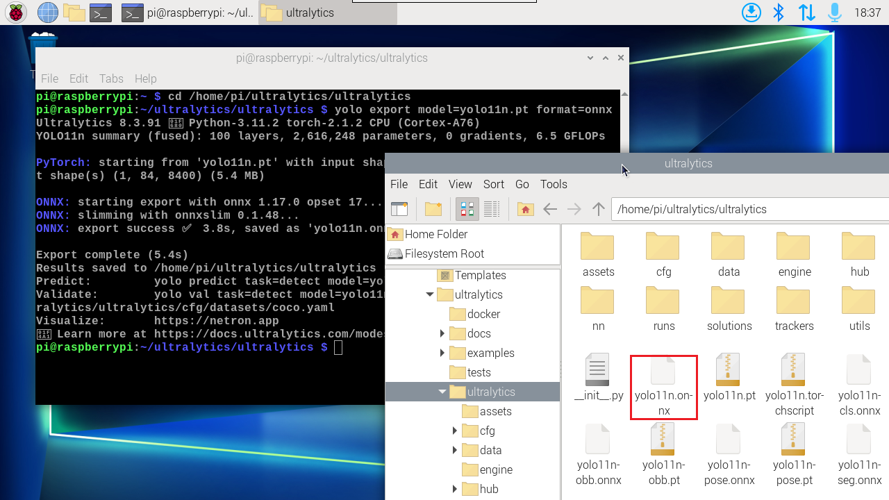Click the path bar /home/pi/ultralytics/ultralytics
Viewport: 889px width, 500px height.
[750, 209]
